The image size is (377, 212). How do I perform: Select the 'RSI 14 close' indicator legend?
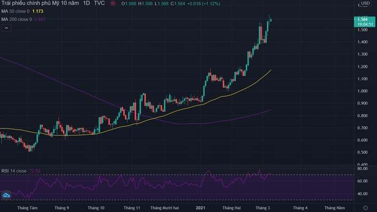pyautogui.click(x=14, y=171)
